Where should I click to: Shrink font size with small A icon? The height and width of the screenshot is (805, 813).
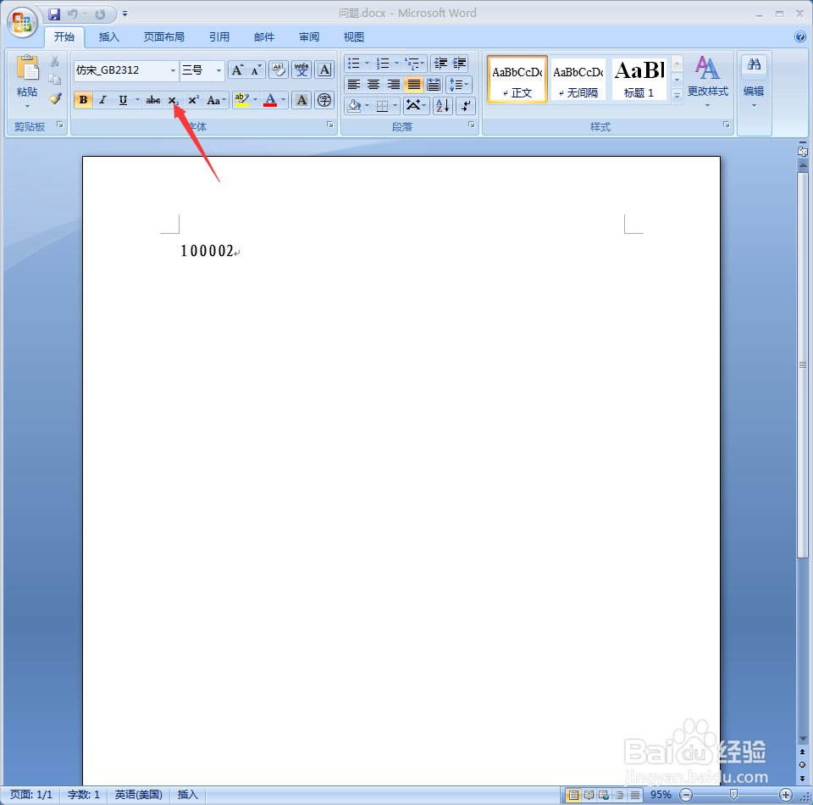coord(256,70)
